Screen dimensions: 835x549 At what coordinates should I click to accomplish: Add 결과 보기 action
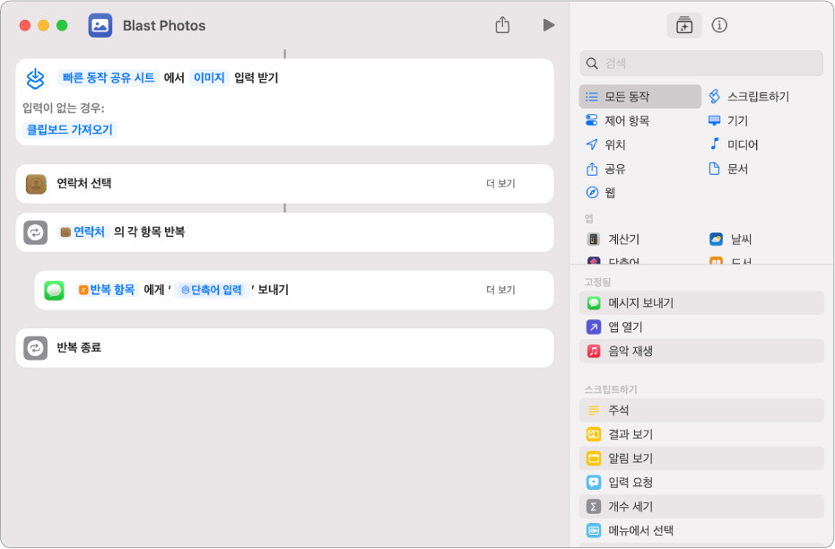(701, 434)
